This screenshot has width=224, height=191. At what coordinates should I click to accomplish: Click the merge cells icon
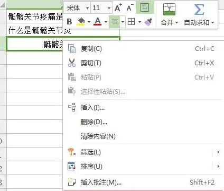tap(169, 9)
